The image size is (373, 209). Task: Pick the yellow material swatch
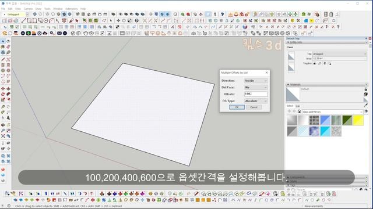tap(358, 120)
